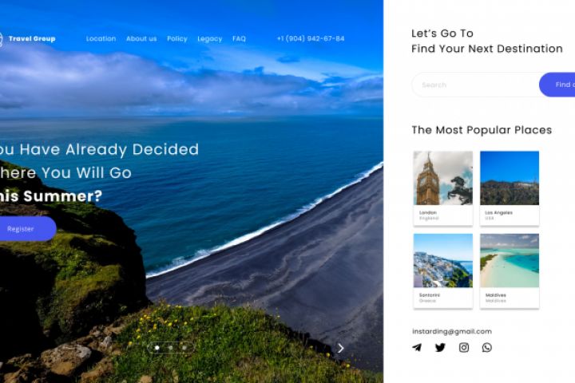Image resolution: width=575 pixels, height=383 pixels.
Task: Select the third carousel dot
Action: click(184, 347)
